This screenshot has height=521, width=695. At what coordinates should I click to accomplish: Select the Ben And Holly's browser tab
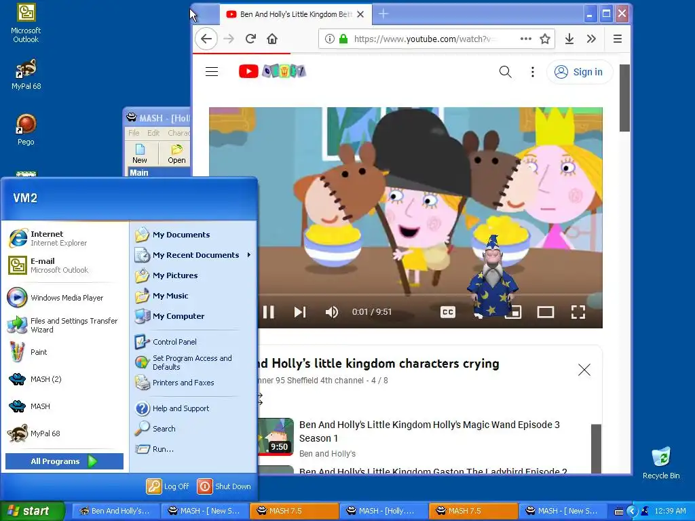point(295,14)
